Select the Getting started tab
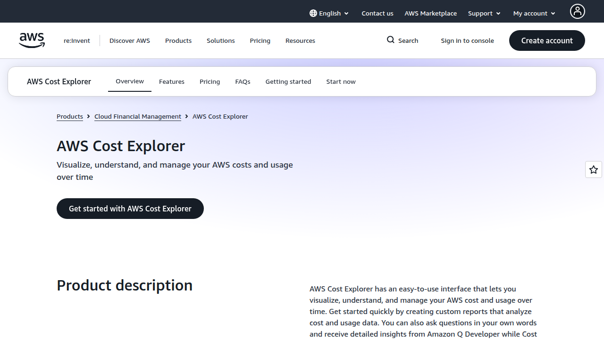 tap(288, 81)
